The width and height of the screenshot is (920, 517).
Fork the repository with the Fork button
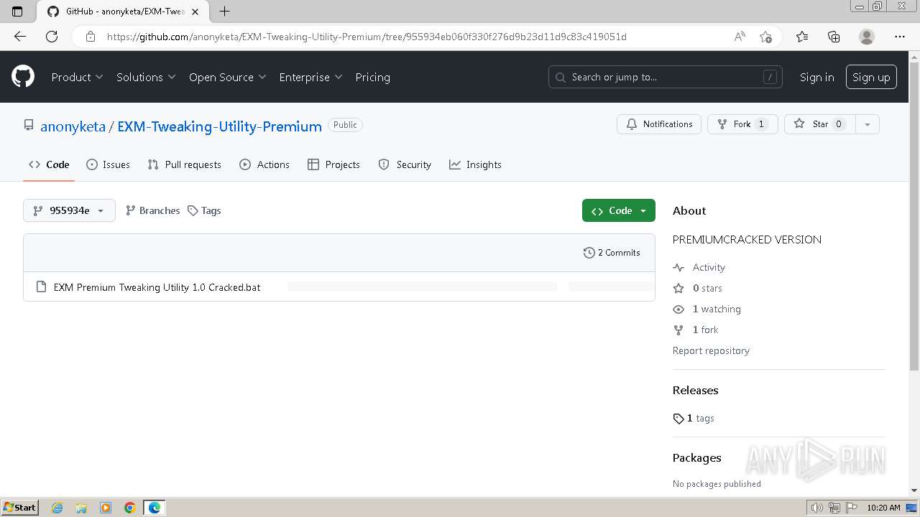tap(742, 124)
